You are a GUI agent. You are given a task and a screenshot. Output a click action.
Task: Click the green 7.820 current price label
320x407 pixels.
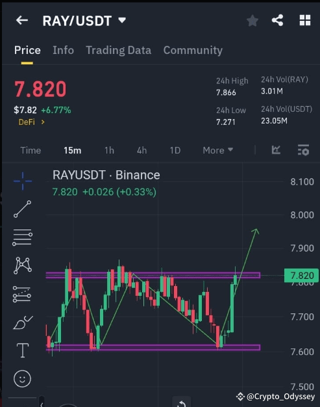(x=301, y=276)
